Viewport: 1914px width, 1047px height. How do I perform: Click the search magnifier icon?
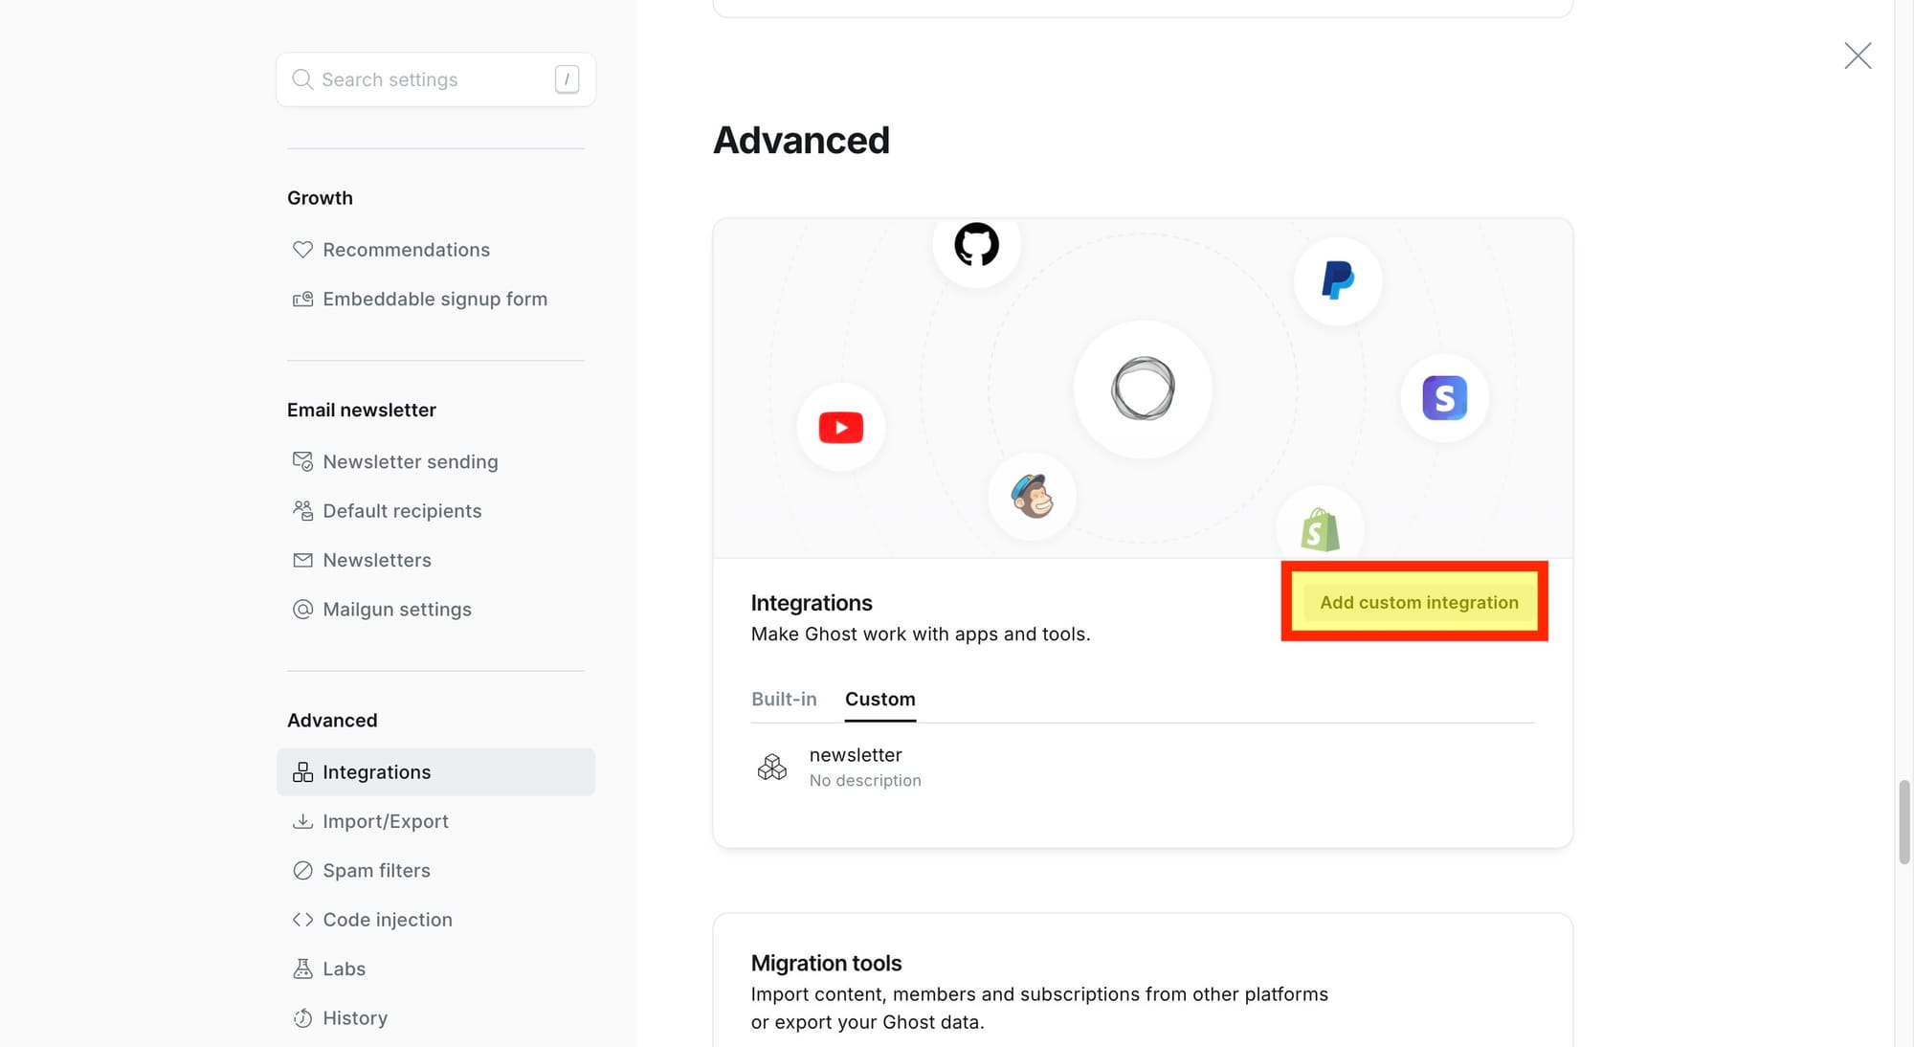point(302,79)
